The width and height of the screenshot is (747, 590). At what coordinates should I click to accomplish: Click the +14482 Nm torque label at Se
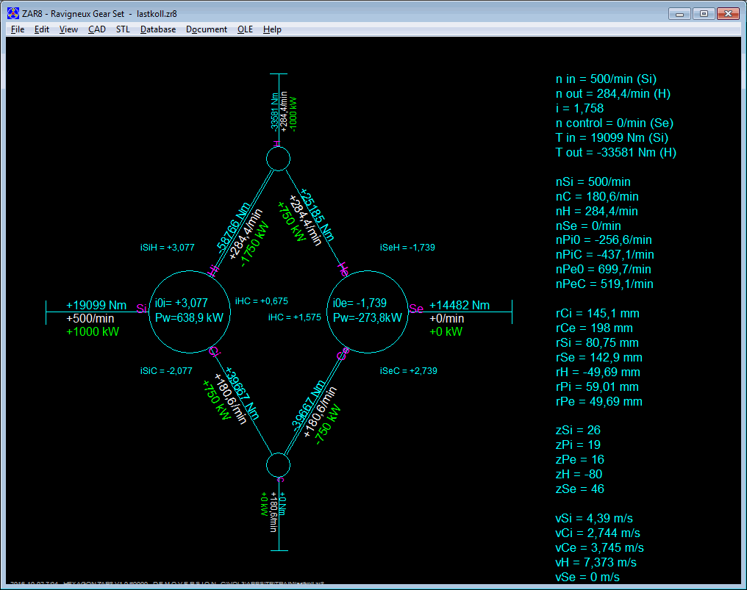point(460,306)
